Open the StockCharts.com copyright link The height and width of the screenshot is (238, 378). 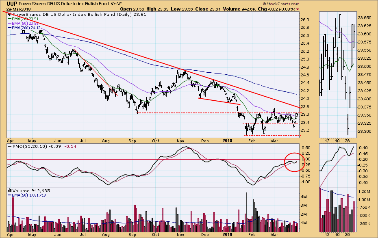[x=281, y=4]
